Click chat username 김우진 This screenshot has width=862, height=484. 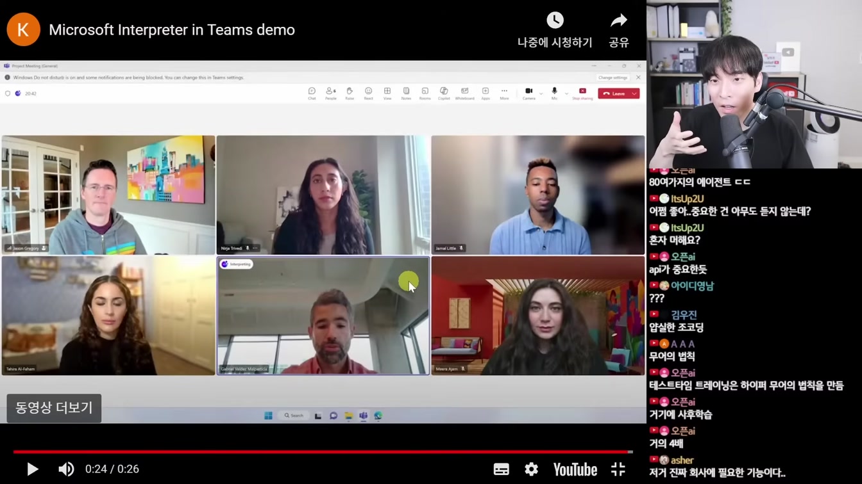684,315
